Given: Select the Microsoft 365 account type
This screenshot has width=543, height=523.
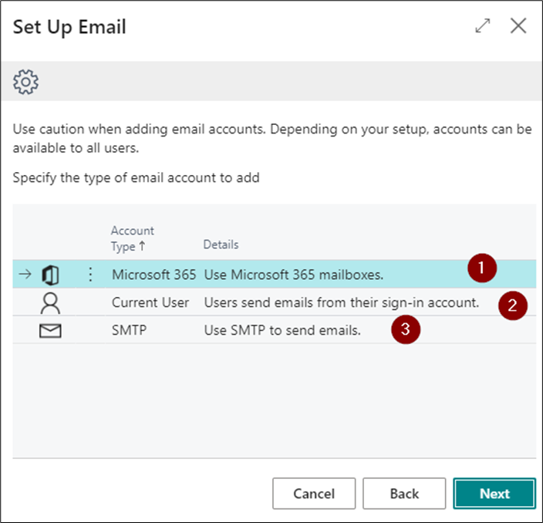Looking at the screenshot, I should pos(153,275).
